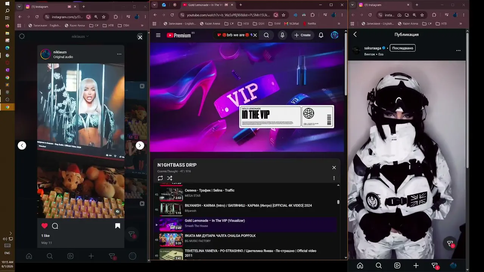Click the YouTube Create button
Image resolution: width=484 pixels, height=272 pixels.
tap(302, 35)
